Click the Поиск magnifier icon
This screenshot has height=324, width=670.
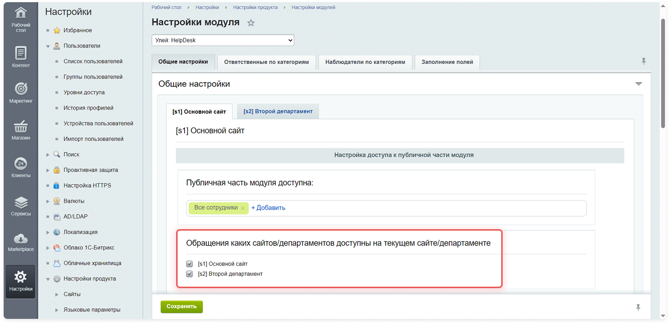[57, 154]
